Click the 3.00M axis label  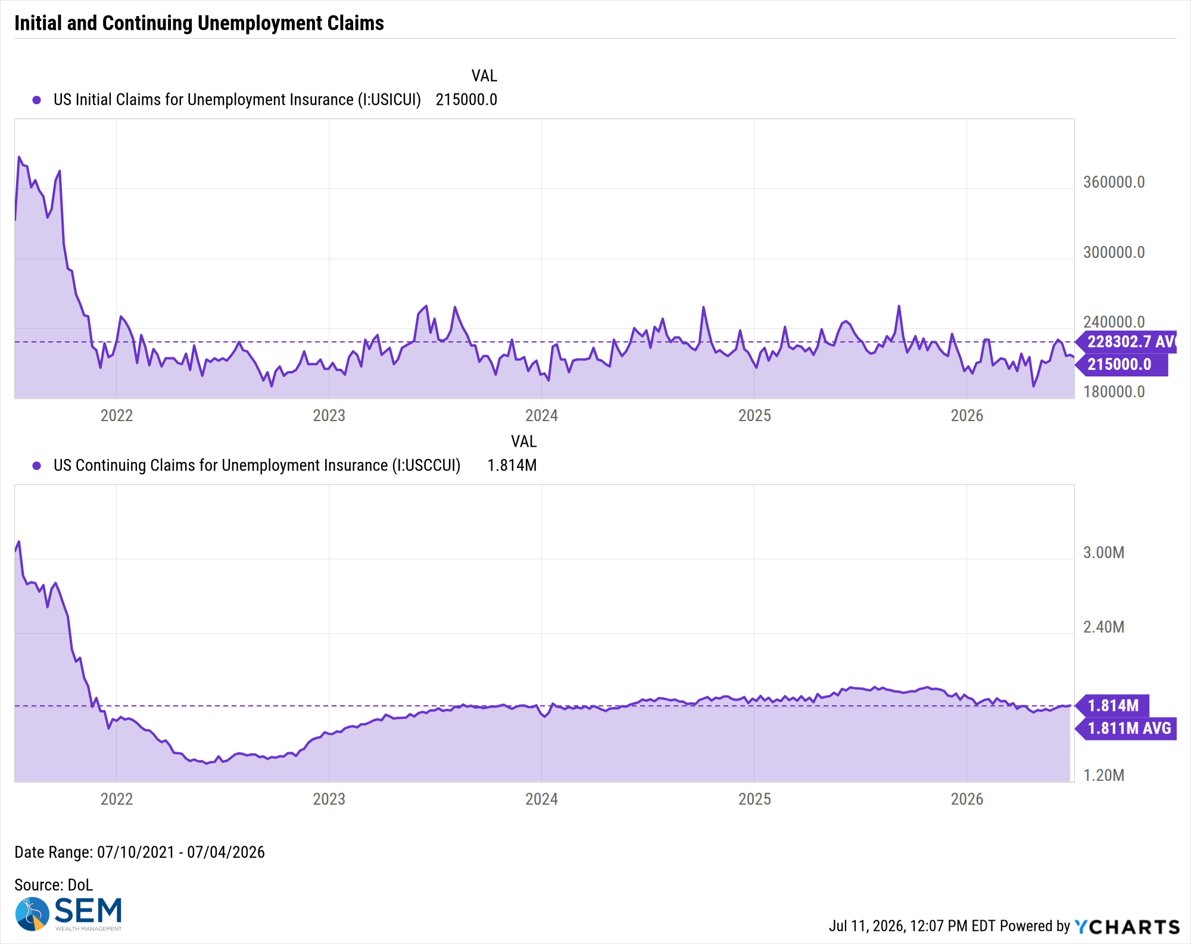pyautogui.click(x=1103, y=553)
